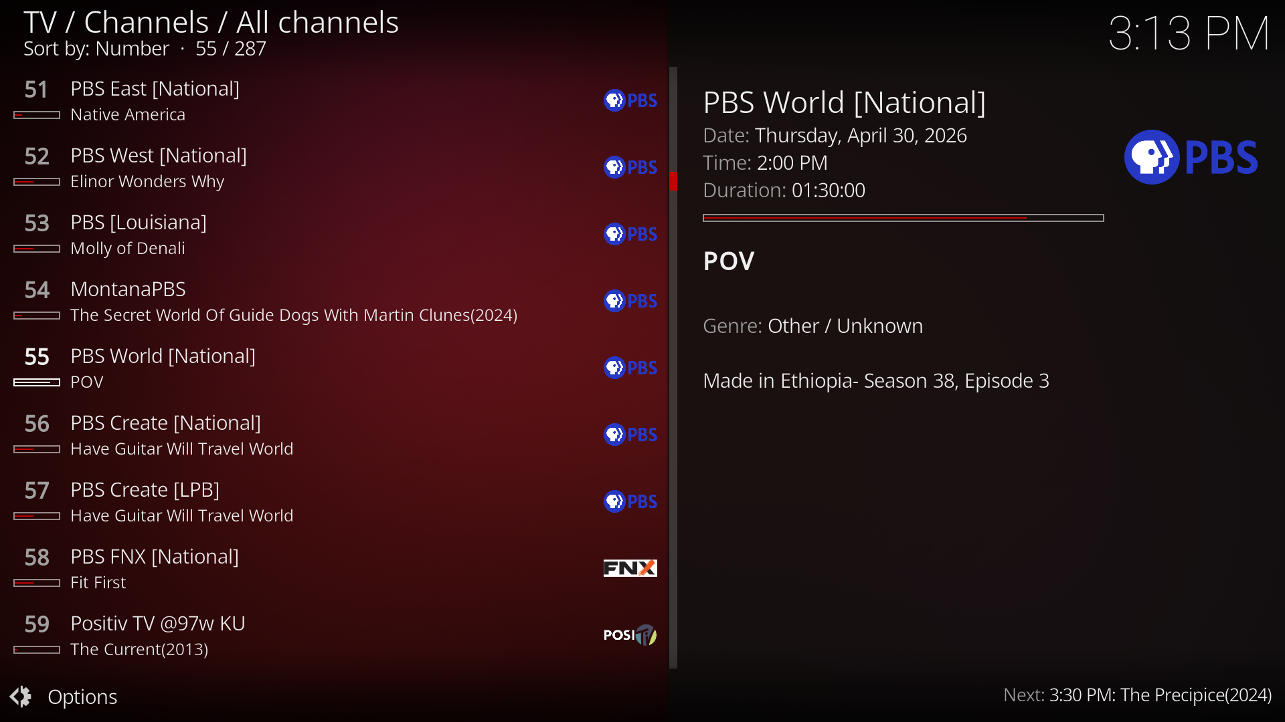Click Made in Ethiopia episode description

click(876, 380)
